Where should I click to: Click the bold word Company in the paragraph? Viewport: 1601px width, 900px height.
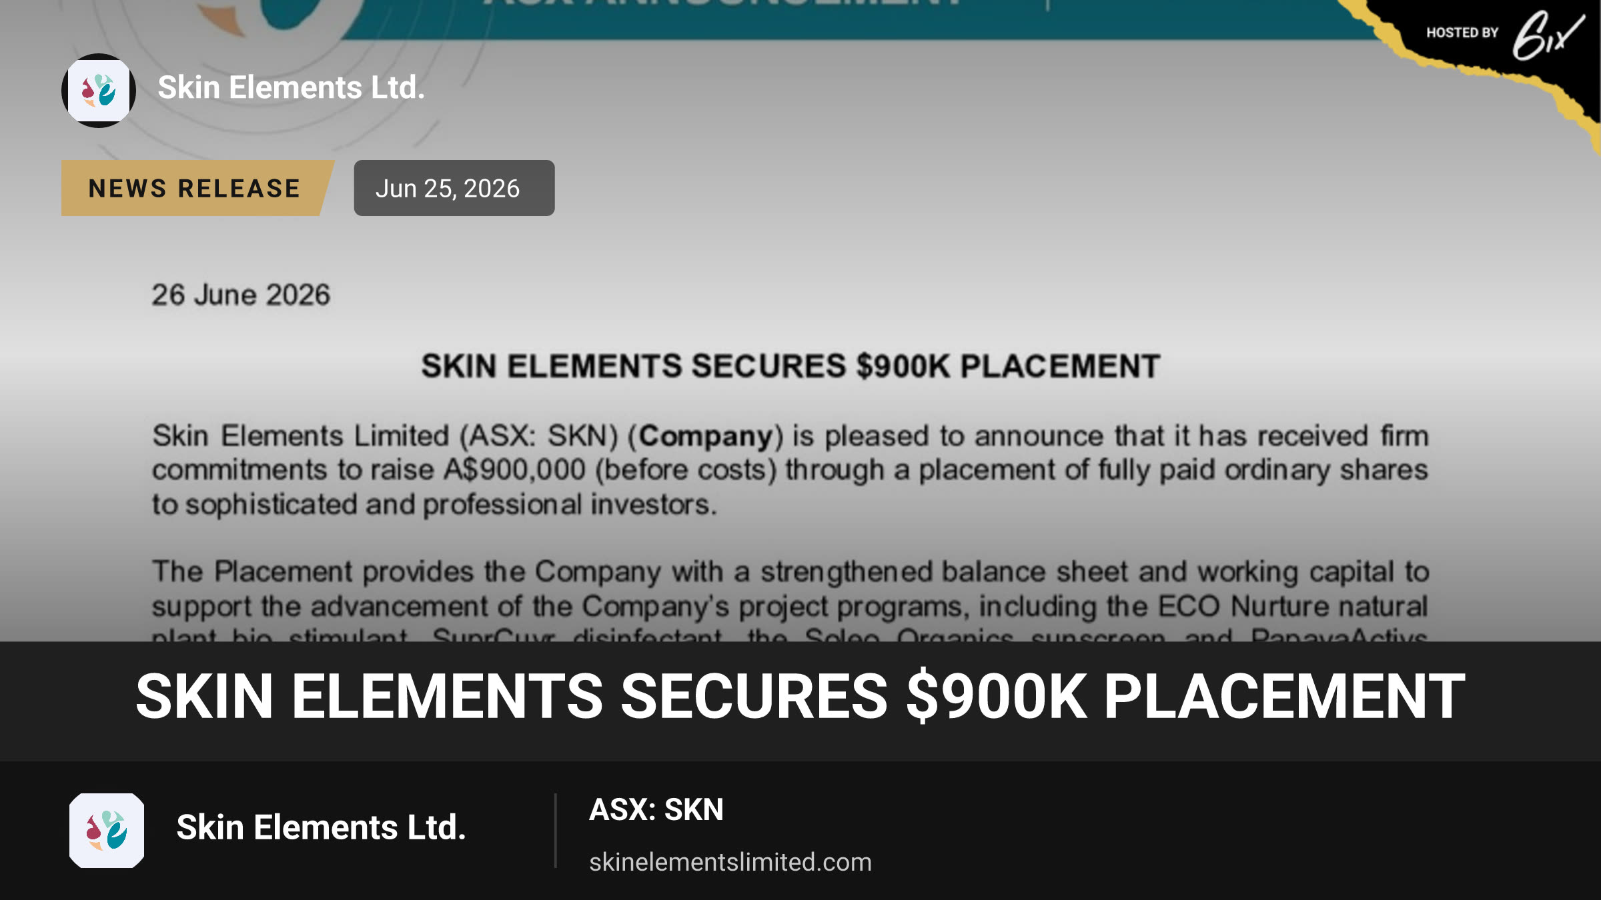(x=706, y=436)
